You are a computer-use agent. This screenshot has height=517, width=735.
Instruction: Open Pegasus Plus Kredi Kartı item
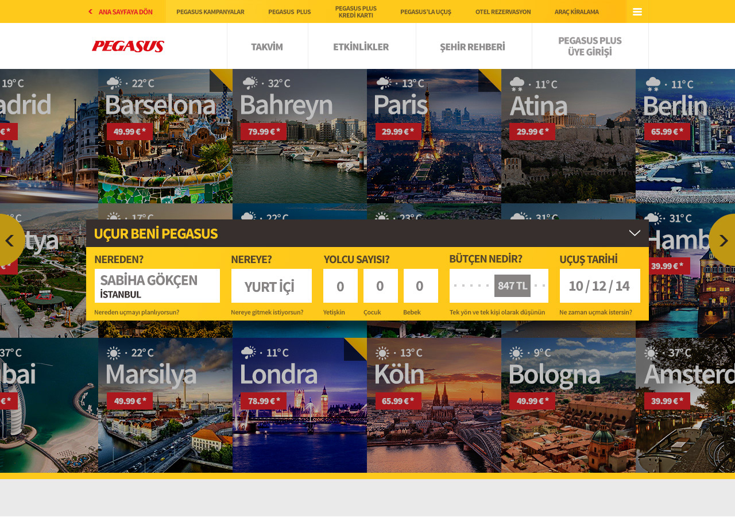pyautogui.click(x=356, y=11)
